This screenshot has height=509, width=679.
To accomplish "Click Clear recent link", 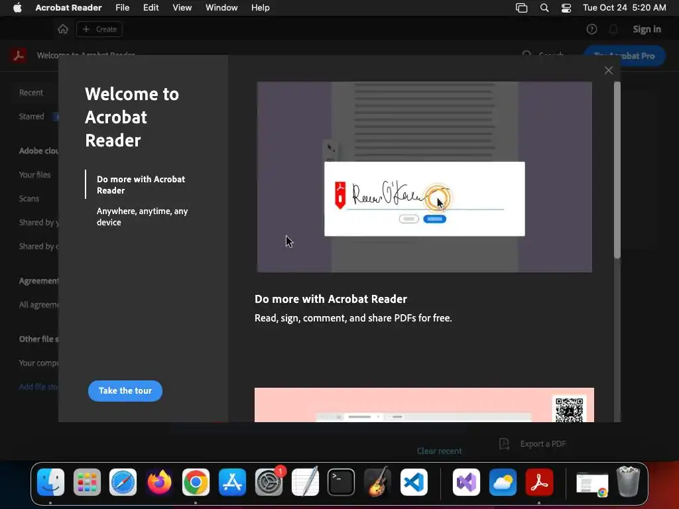I will click(439, 451).
